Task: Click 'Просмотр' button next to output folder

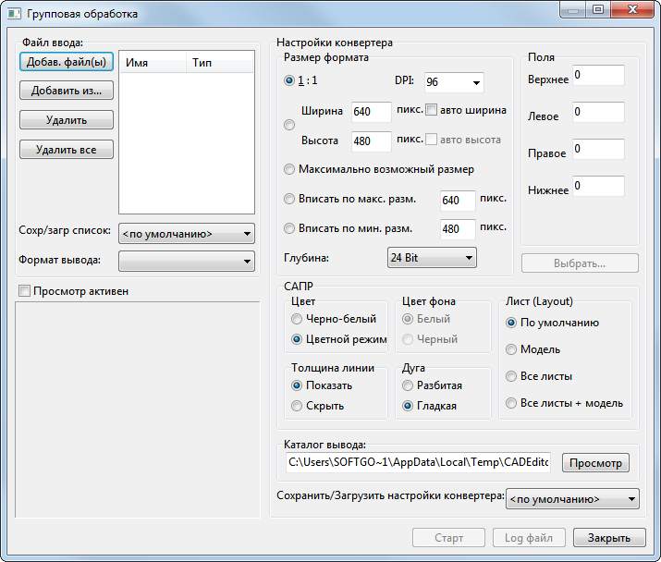Action: coord(596,463)
